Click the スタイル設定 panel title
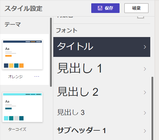Image resolution: width=159 pixels, height=140 pixels. (x=23, y=8)
